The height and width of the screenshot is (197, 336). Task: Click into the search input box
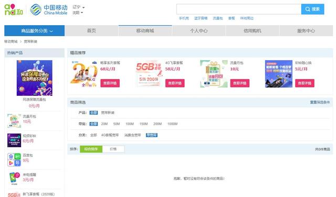tap(239, 9)
